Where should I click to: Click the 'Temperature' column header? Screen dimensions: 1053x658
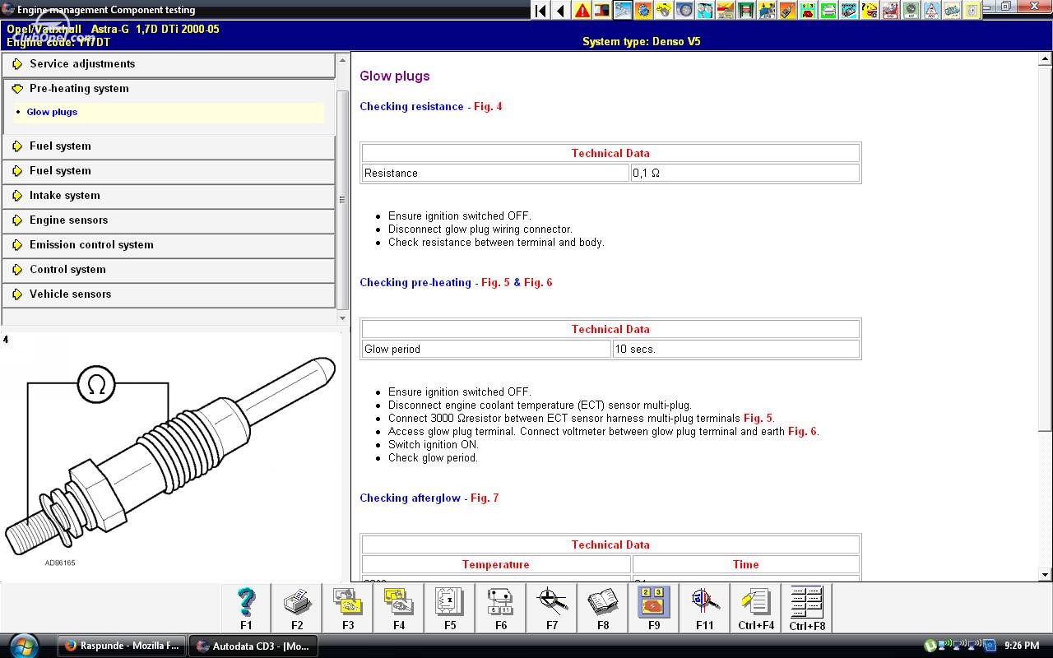pos(495,564)
